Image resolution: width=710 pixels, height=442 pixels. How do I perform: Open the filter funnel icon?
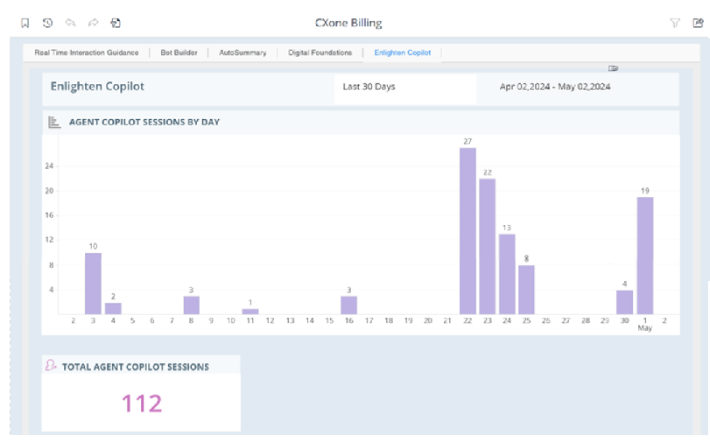click(675, 23)
